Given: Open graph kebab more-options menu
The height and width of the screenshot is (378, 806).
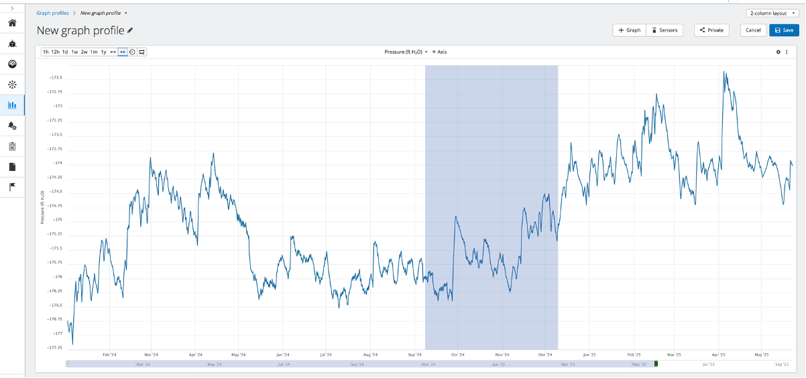Looking at the screenshot, I should pyautogui.click(x=787, y=52).
